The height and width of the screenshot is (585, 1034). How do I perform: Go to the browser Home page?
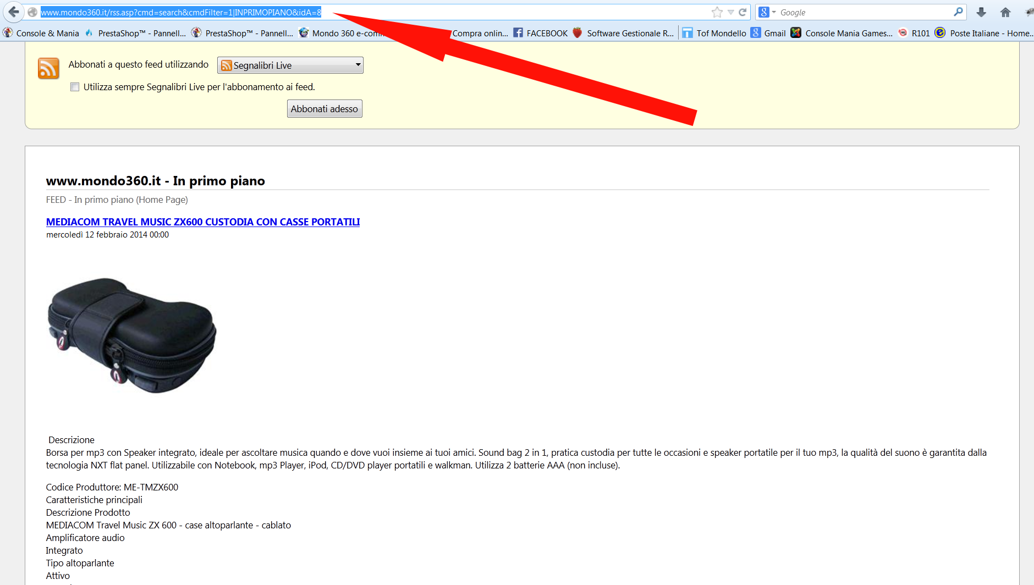pos(1005,12)
